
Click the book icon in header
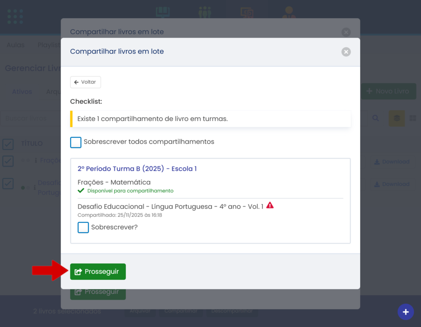coord(162,12)
